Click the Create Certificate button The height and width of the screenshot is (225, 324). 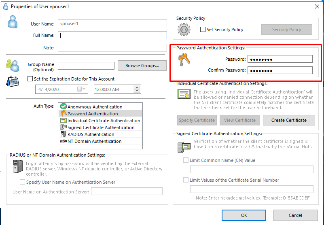289,120
